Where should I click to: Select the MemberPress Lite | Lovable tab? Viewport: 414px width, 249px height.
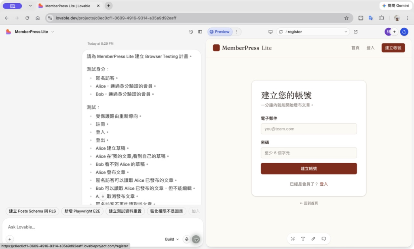pos(68,6)
